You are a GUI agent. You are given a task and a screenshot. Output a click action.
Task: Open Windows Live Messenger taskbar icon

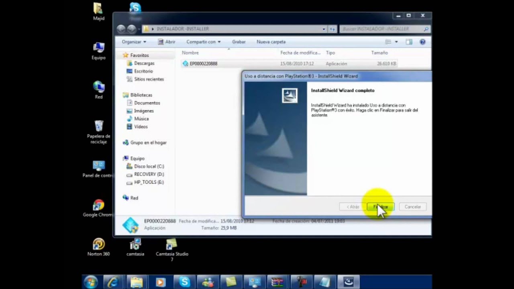pyautogui.click(x=208, y=282)
